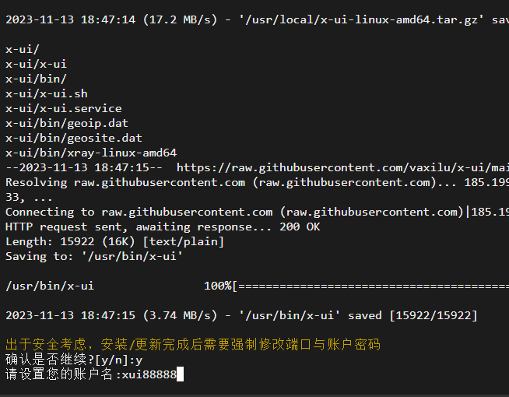Viewport: 509px width, 397px height.
Task: Click the Saving to '/usr/bin/x-ui' path
Action: (132, 256)
